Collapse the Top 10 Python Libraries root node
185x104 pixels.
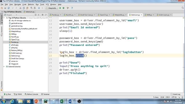click(4, 18)
